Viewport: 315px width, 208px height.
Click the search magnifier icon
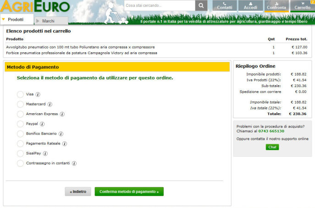coord(201,5)
